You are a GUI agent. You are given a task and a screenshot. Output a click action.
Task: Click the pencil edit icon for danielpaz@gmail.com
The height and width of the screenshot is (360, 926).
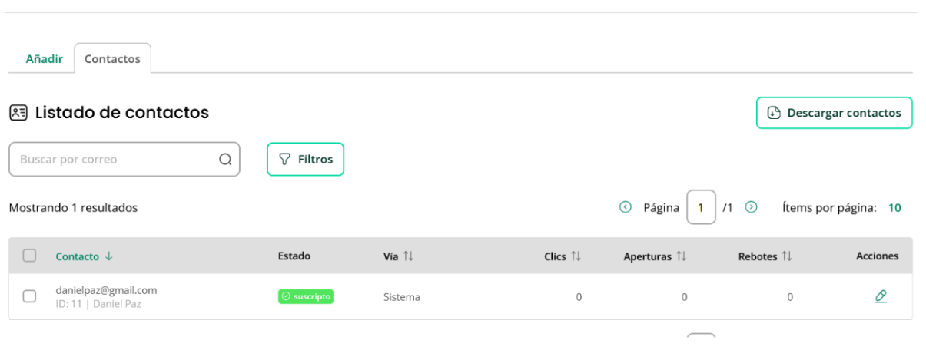[881, 296]
